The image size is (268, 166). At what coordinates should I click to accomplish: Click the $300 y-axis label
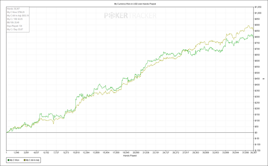(x=257, y=97)
